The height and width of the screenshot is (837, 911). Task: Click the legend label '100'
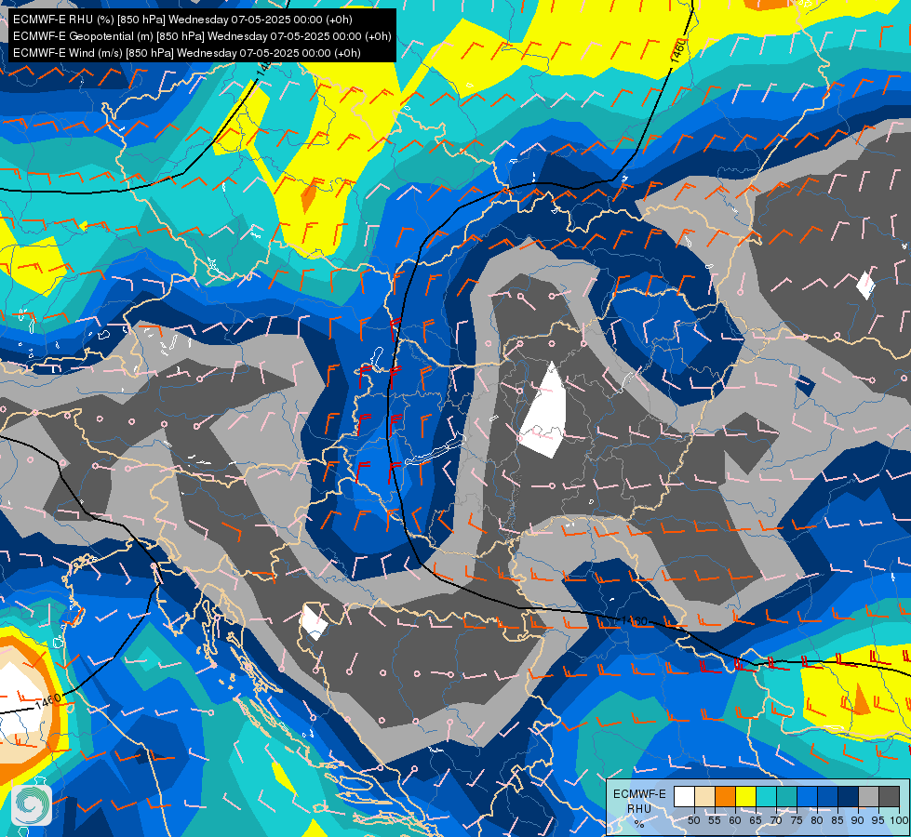[900, 820]
